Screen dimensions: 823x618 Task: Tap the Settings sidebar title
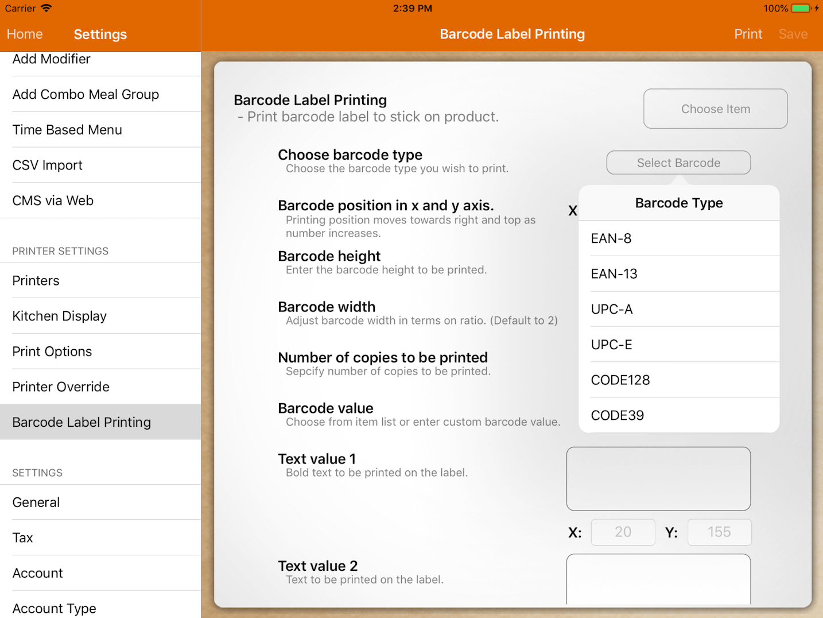coord(100,34)
